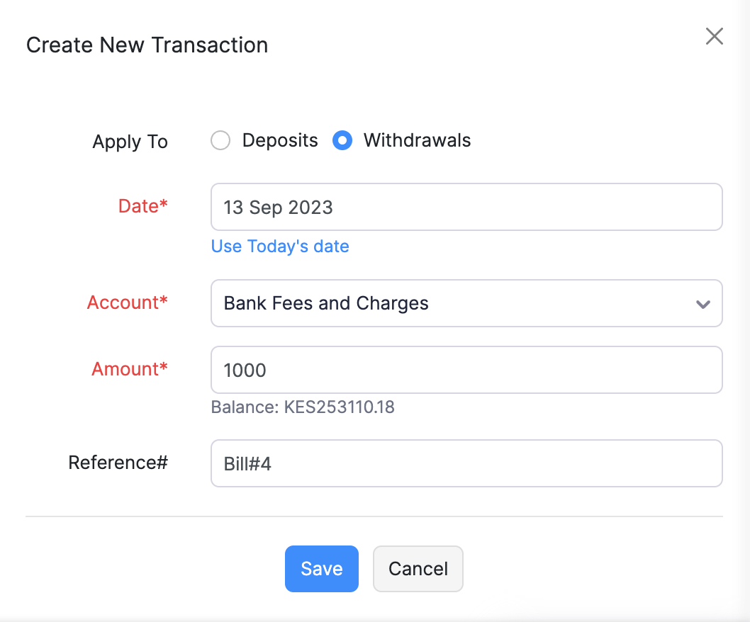Click the Withdrawals option text
Image resolution: width=750 pixels, height=622 pixels.
click(416, 140)
